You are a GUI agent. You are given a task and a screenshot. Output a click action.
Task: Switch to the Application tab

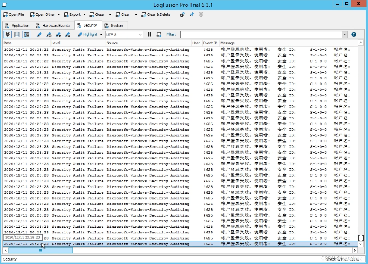click(x=17, y=26)
